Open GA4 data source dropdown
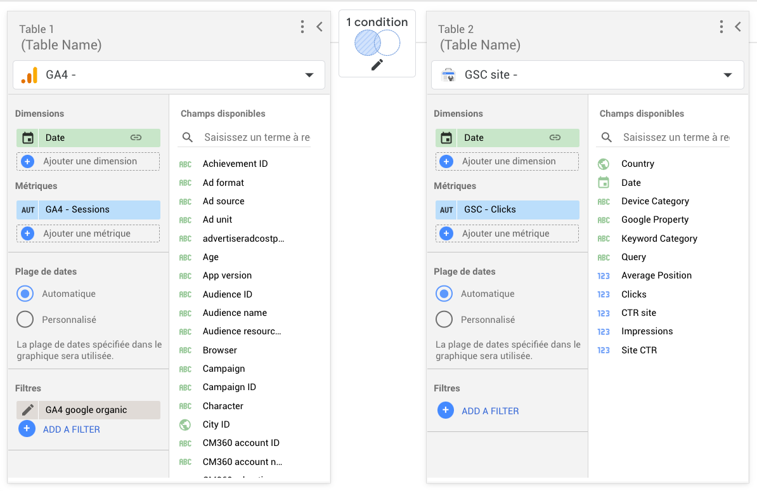 click(x=169, y=75)
